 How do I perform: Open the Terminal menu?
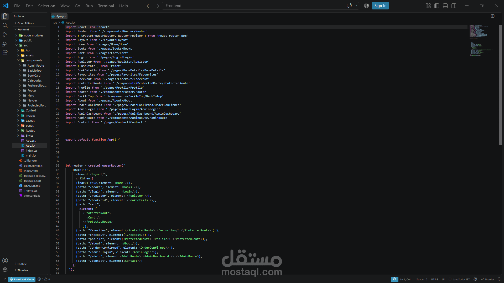coord(106,6)
